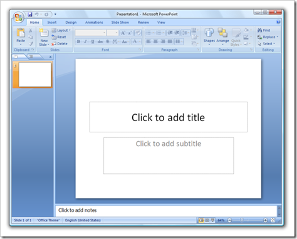Image resolution: width=297 pixels, height=239 pixels.
Task: Click the zoom slider handle
Action: [242, 220]
